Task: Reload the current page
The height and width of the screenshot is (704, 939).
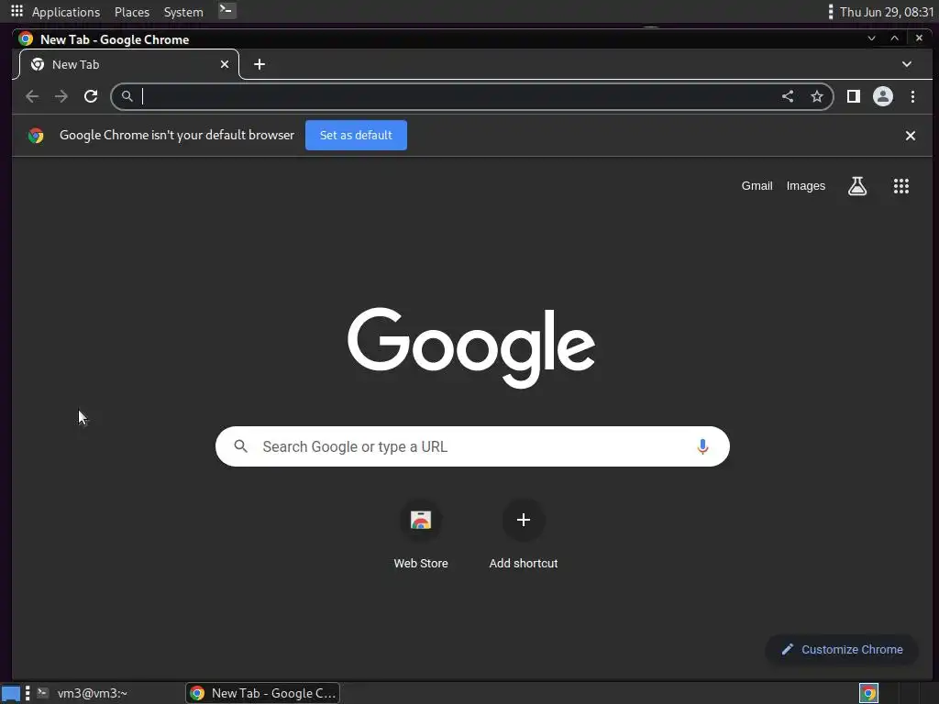Action: point(91,96)
